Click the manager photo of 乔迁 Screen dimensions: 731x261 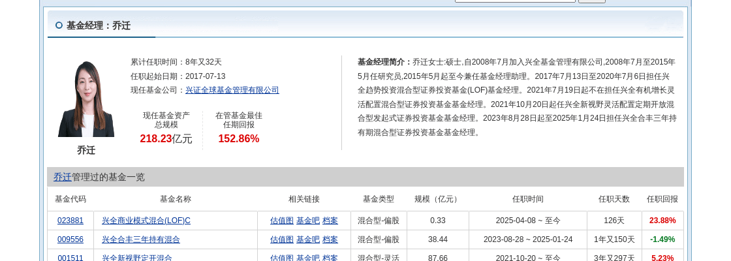[x=86, y=99]
